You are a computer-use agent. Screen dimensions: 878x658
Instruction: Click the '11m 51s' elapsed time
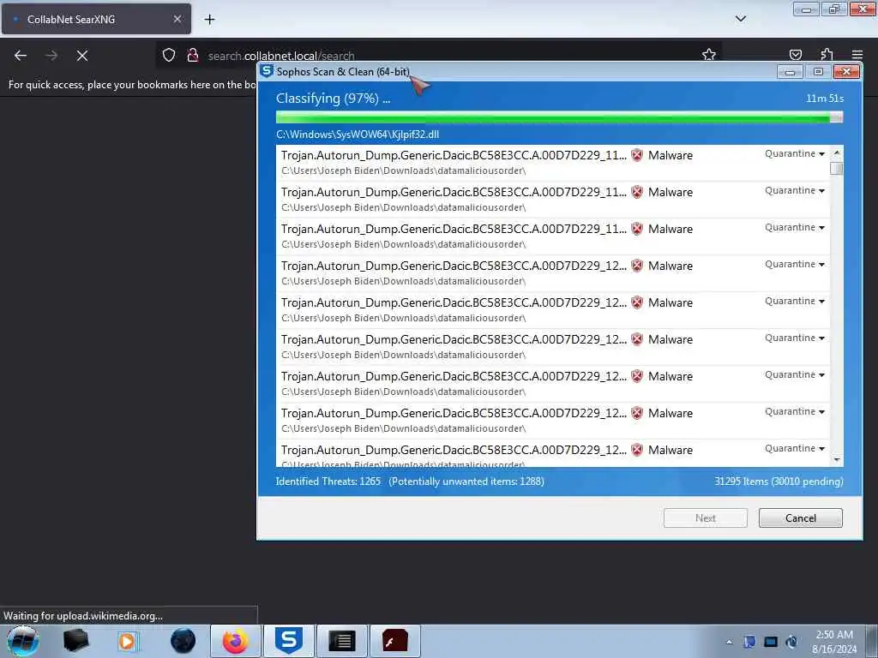click(824, 99)
